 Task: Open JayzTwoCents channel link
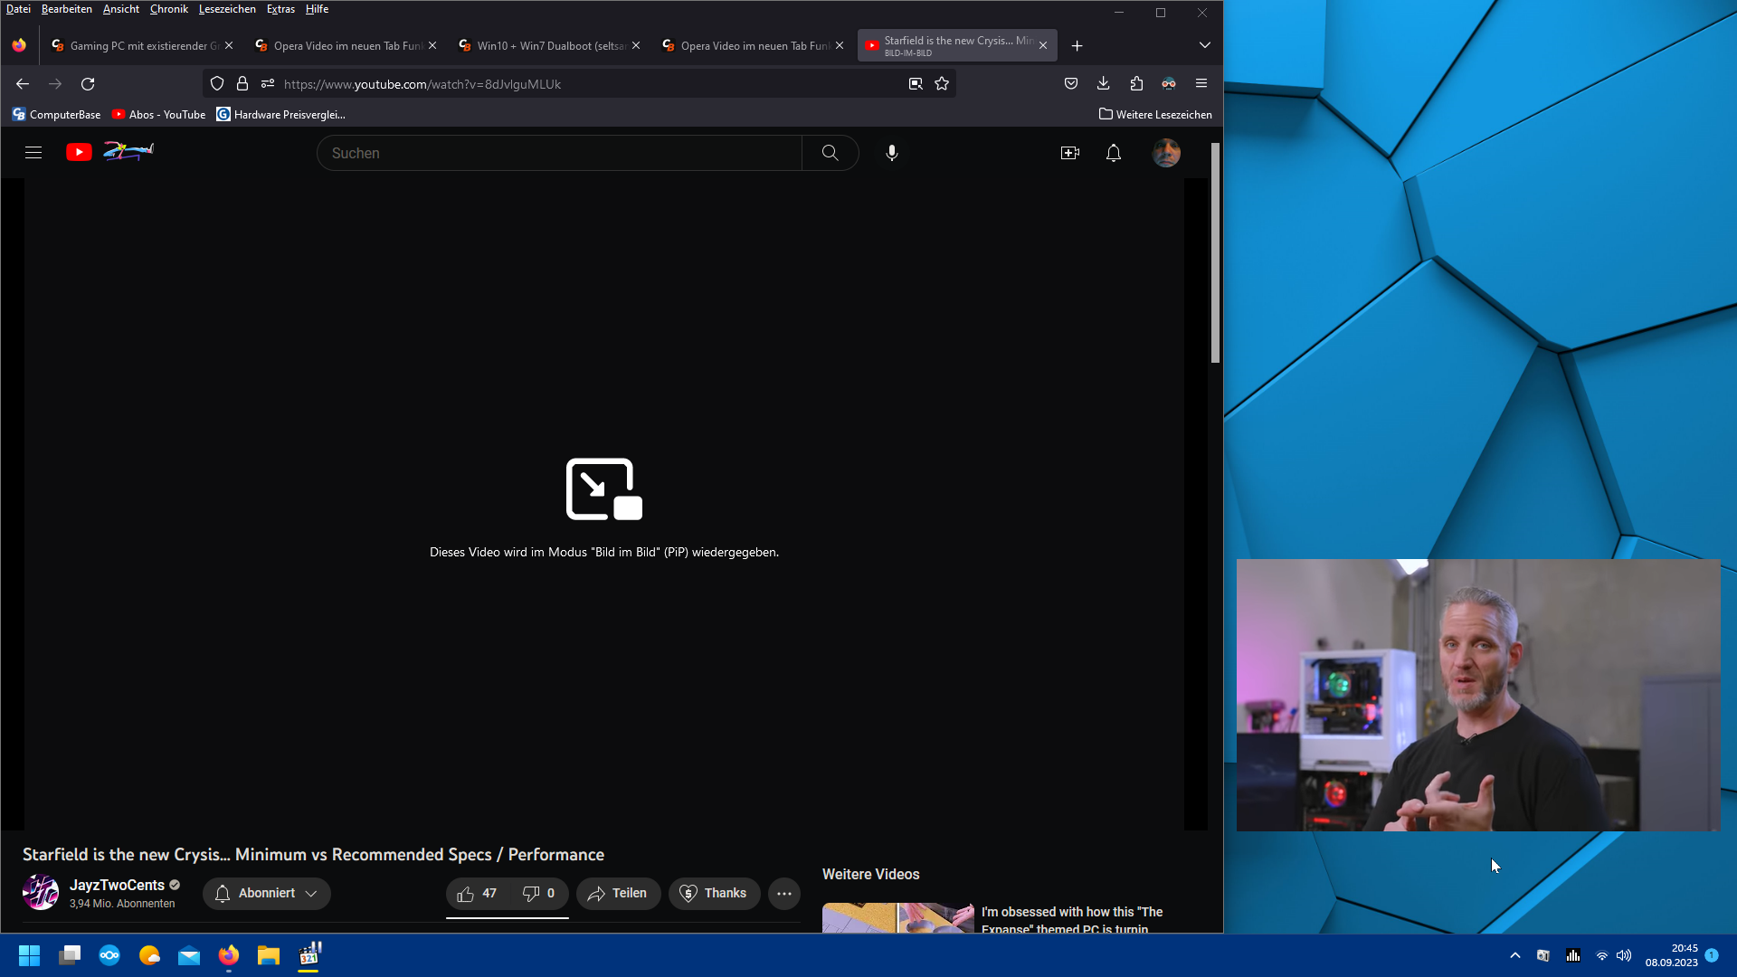tap(117, 885)
